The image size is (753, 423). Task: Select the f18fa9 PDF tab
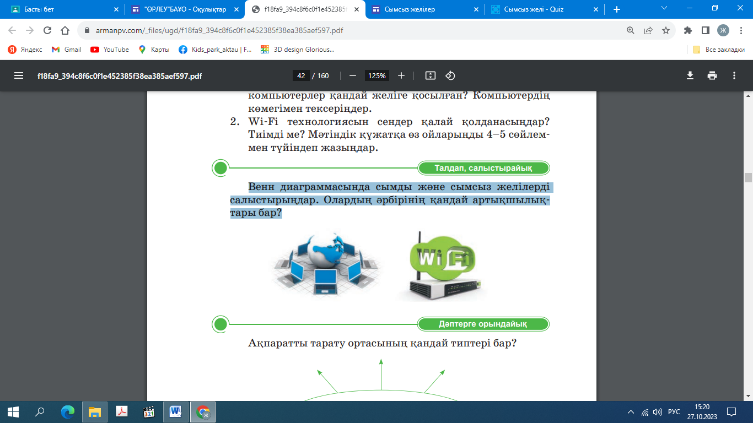pos(306,9)
